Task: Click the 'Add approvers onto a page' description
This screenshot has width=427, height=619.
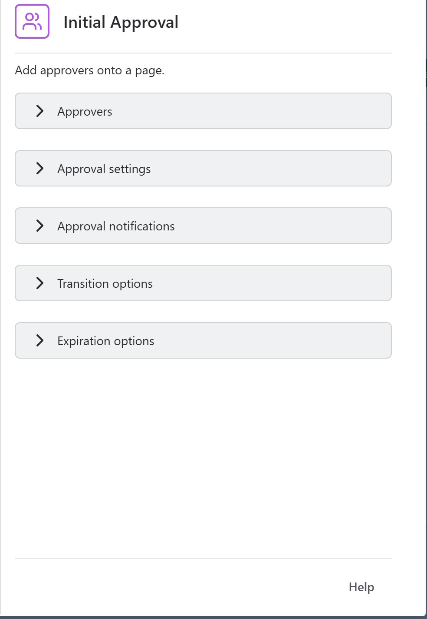Action: click(90, 70)
